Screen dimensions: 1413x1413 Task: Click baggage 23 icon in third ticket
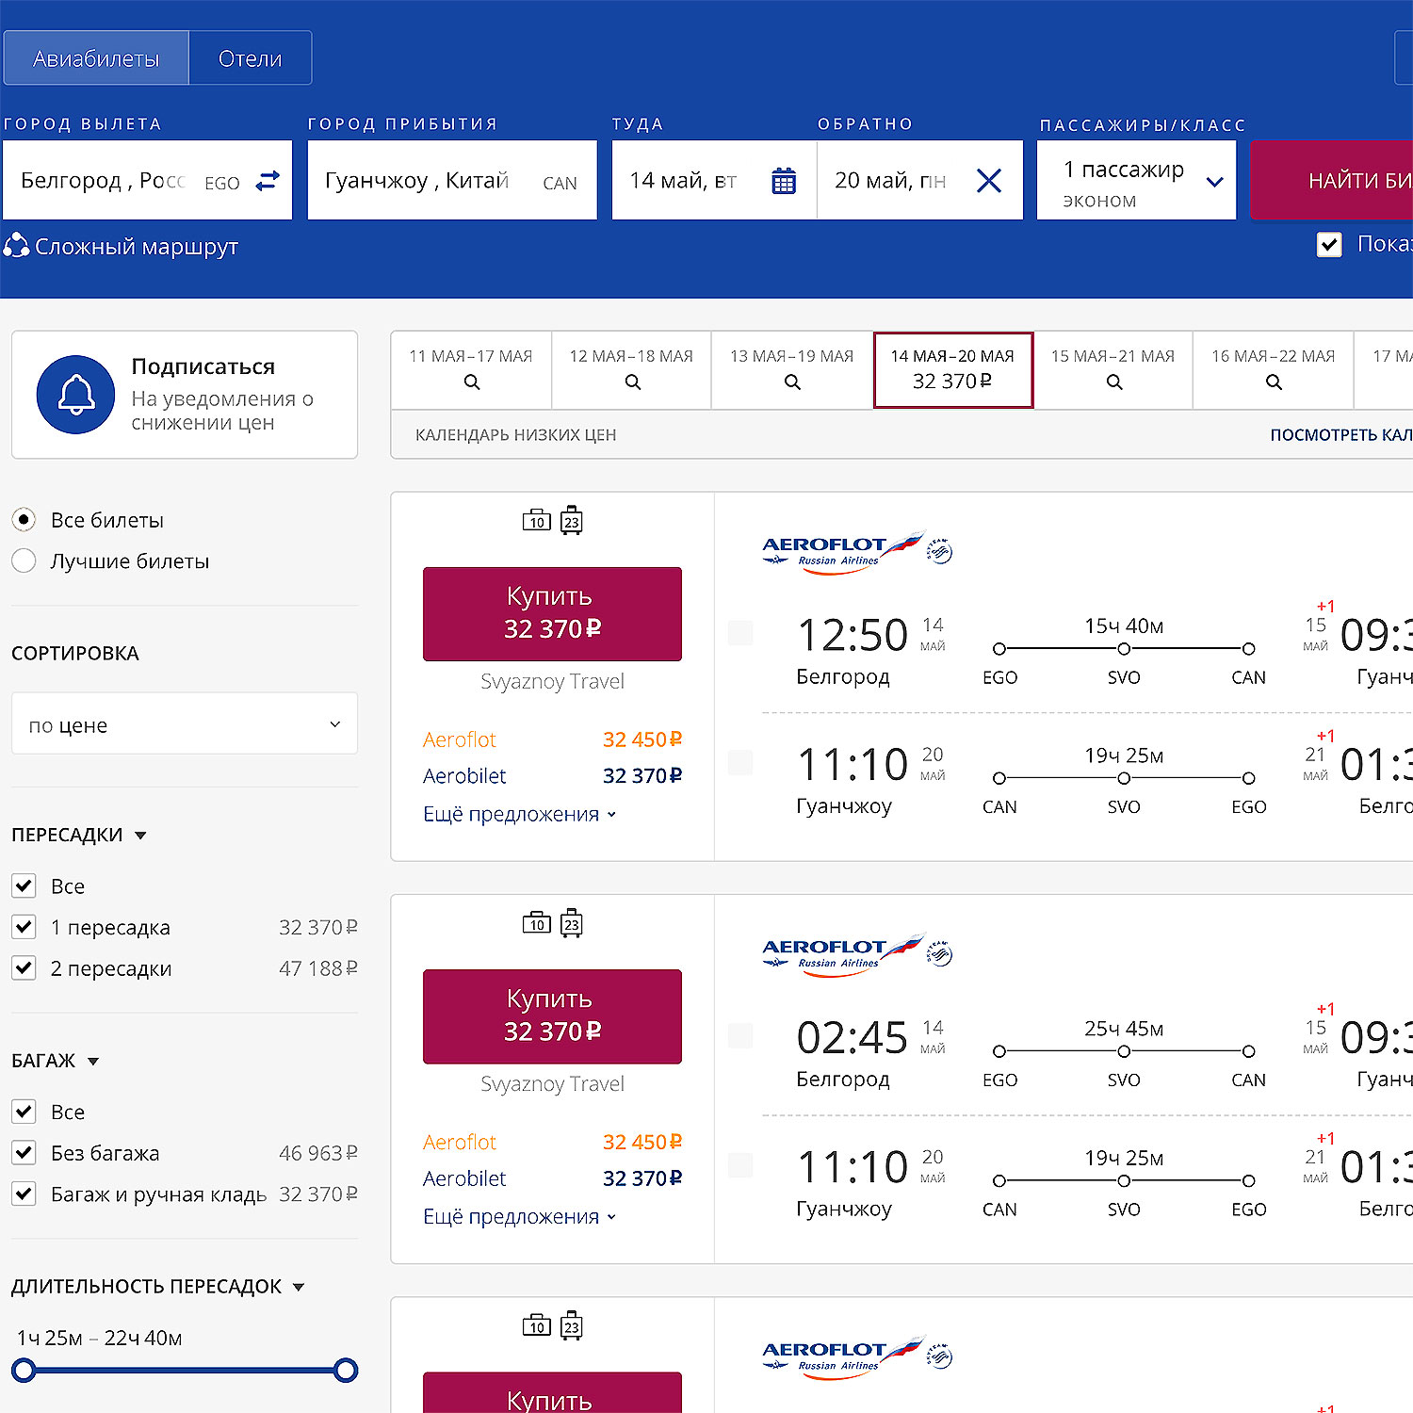click(572, 1325)
